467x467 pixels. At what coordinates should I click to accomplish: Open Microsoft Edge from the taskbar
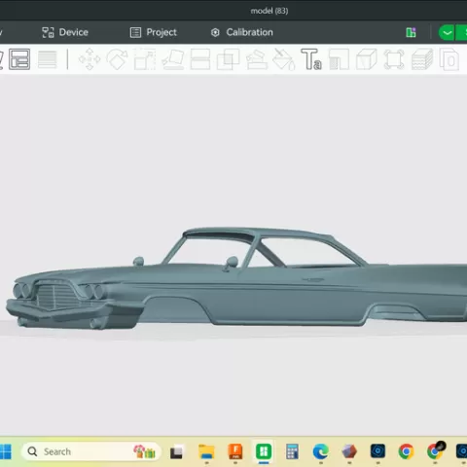click(x=321, y=451)
